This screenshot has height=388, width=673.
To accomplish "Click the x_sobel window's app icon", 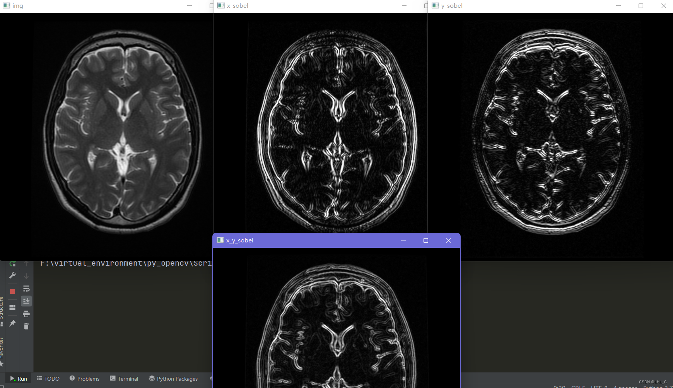I will (221, 5).
